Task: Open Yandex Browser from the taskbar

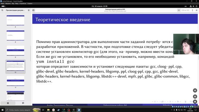Action: point(53,110)
